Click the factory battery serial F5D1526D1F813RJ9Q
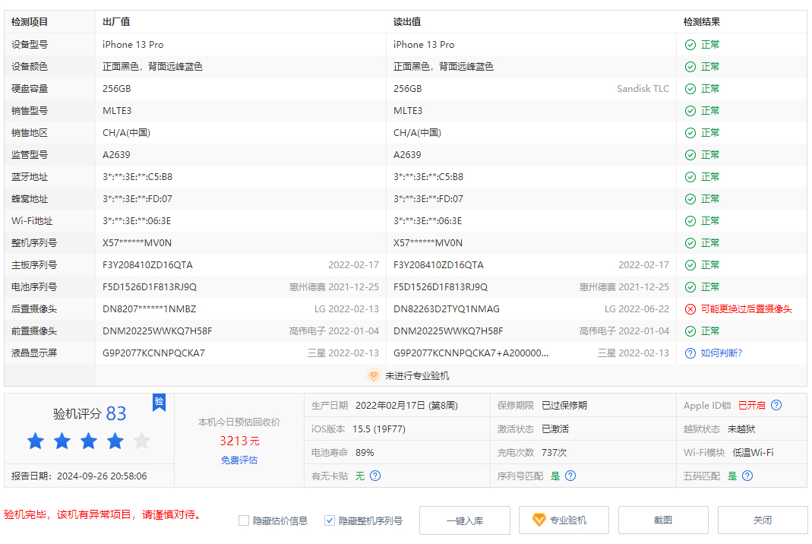Image resolution: width=812 pixels, height=544 pixels. pyautogui.click(x=150, y=287)
